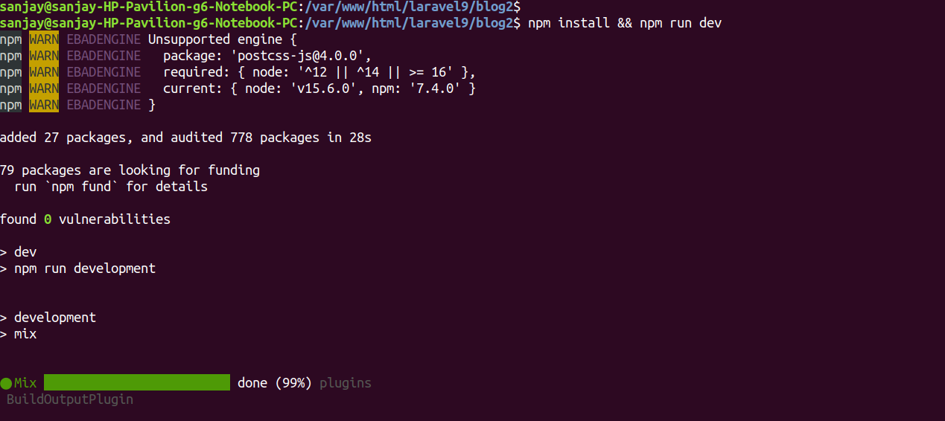Viewport: 945px width, 421px height.
Task: Click the green Mix status dot
Action: coord(6,384)
